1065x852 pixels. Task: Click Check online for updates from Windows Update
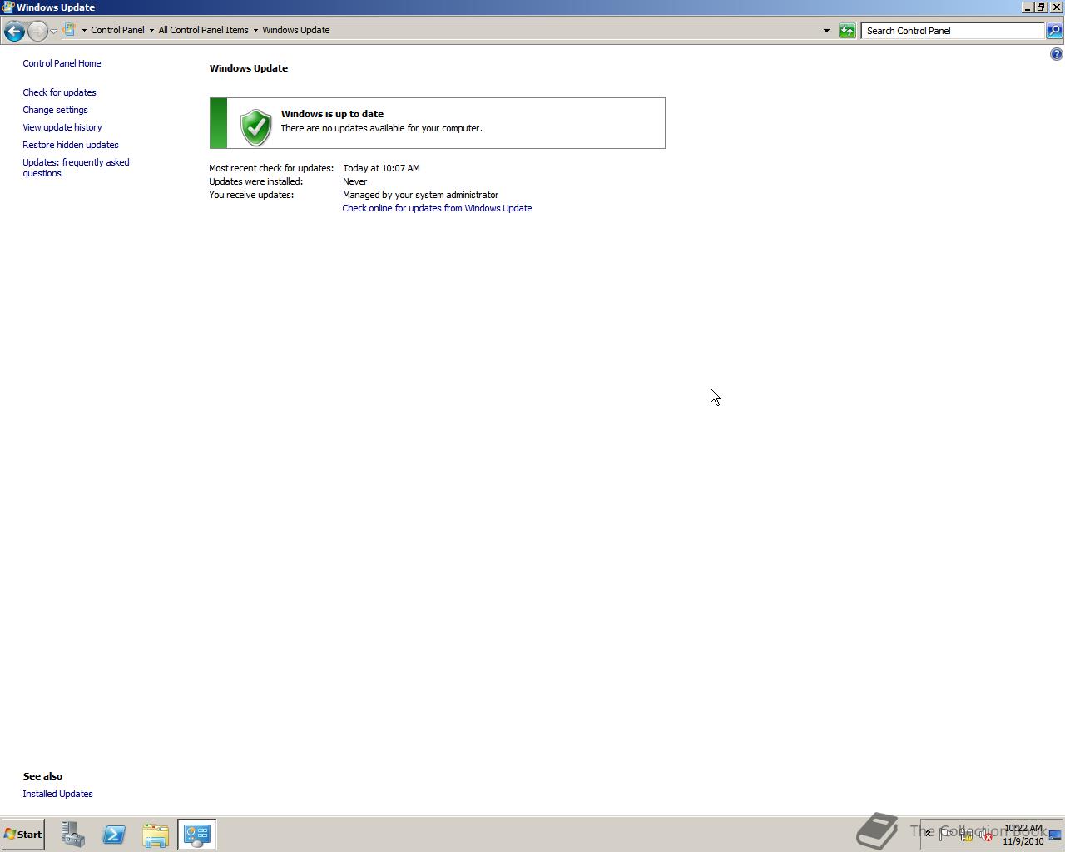pyautogui.click(x=437, y=208)
